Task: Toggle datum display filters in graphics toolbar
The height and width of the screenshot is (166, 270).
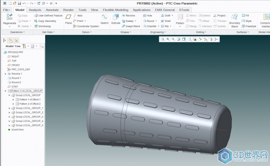Action: coord(205,39)
